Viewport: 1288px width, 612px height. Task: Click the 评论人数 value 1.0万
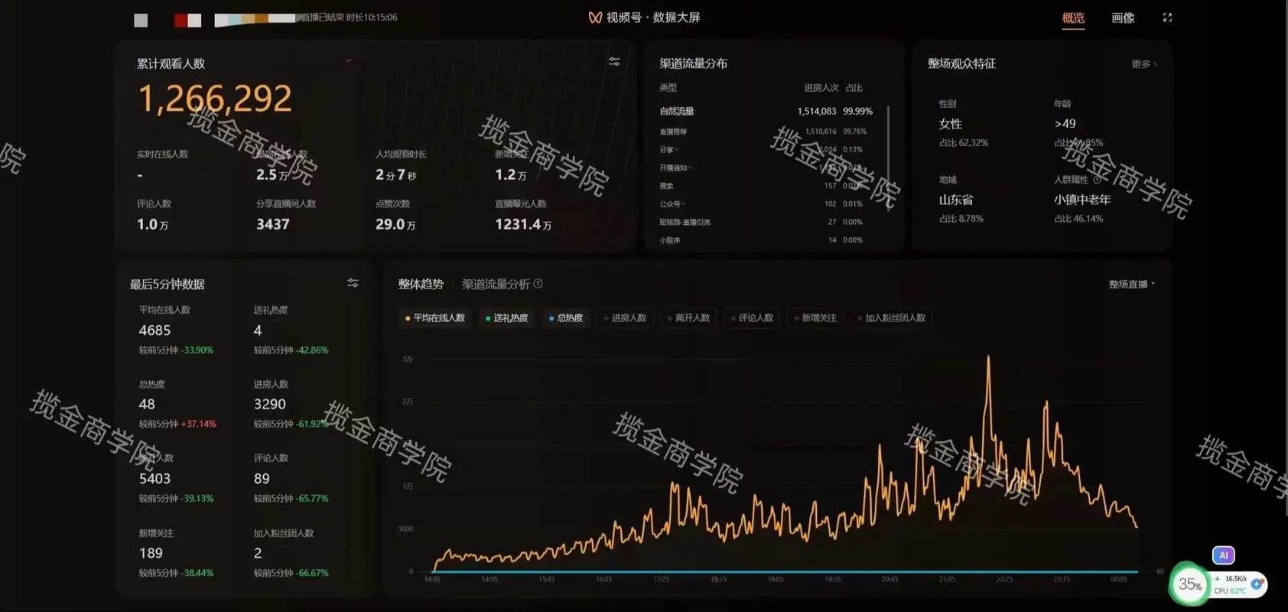tap(152, 224)
